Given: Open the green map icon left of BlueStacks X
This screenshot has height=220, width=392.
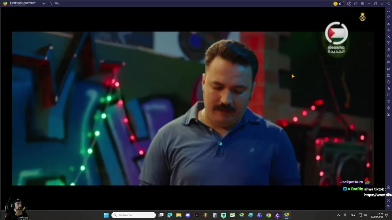Looking at the screenshot, I should pos(233,215).
